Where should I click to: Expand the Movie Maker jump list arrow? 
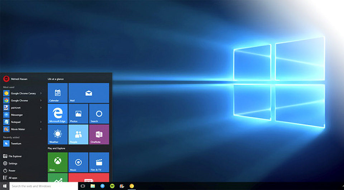point(41,129)
